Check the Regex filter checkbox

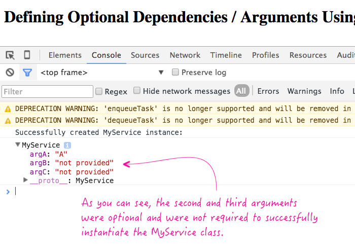click(x=99, y=91)
